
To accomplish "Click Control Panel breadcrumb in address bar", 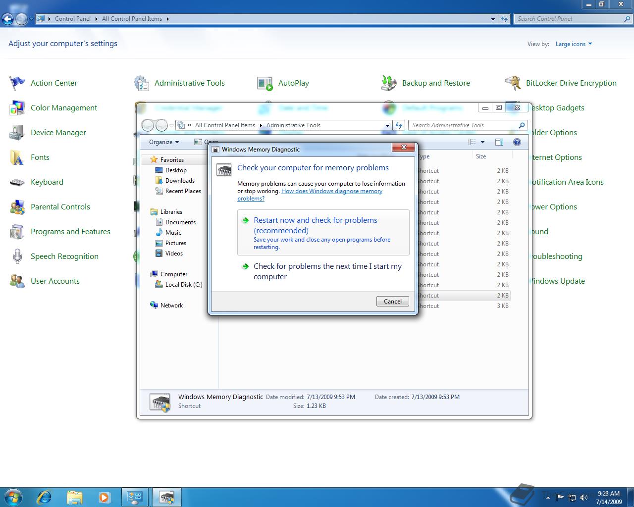I will (73, 19).
